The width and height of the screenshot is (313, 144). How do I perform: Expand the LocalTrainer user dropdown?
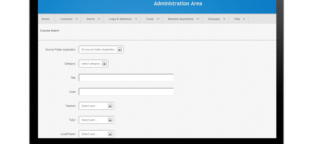96,134
